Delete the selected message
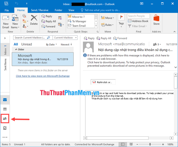Viewport: 178px width, 147px height. (x=34, y=20)
